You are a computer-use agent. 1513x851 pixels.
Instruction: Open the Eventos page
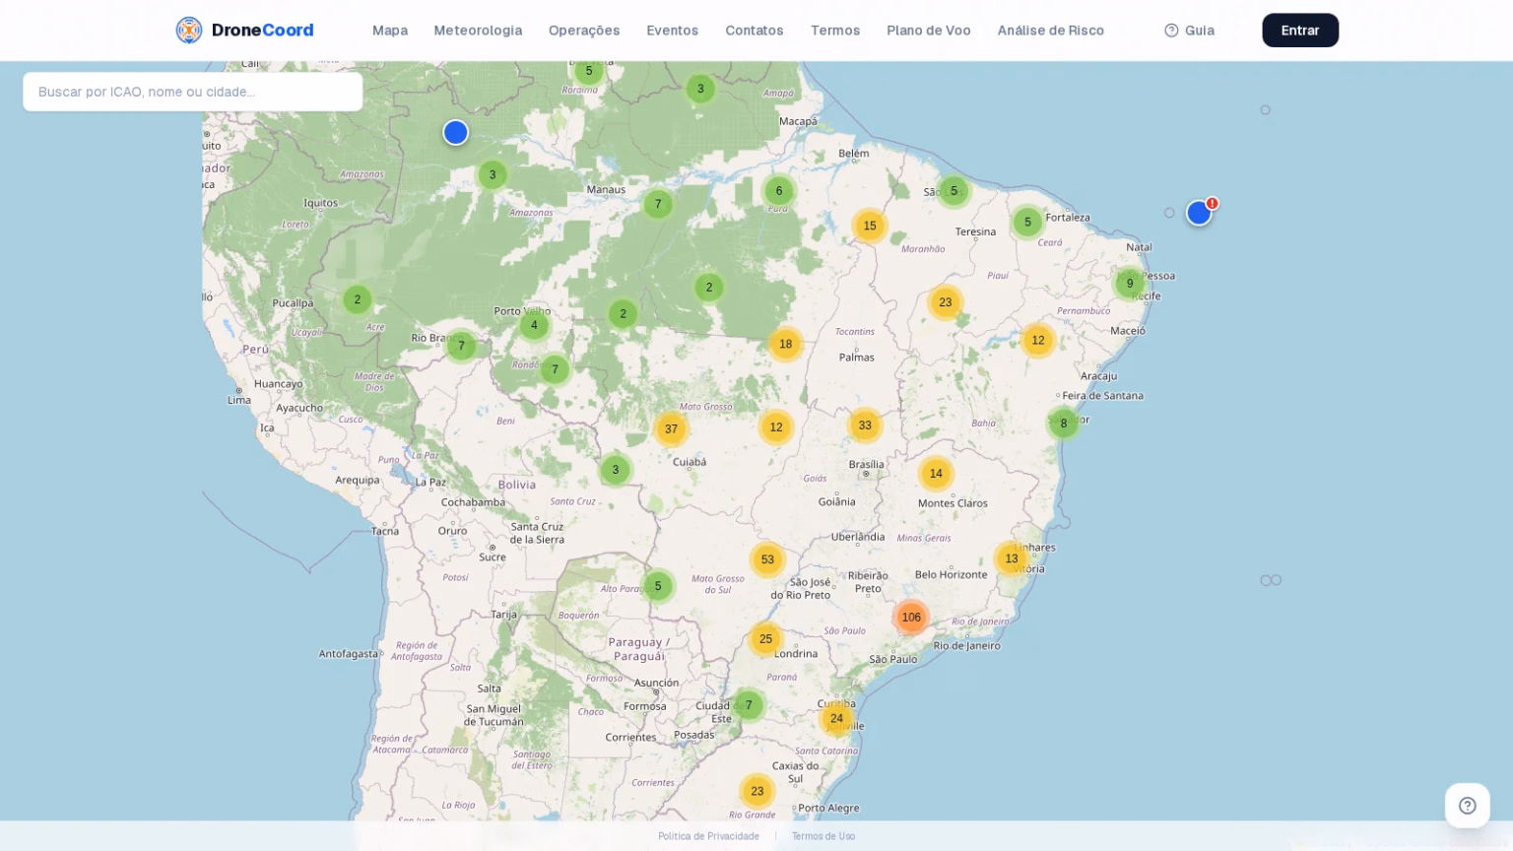(673, 31)
